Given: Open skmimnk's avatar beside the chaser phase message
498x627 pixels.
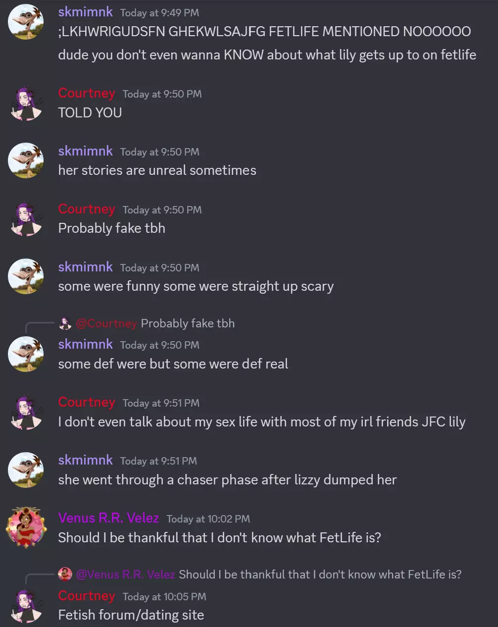Looking at the screenshot, I should [x=26, y=470].
